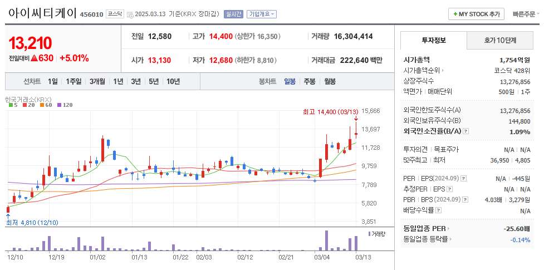
Task: Open the 기업개요 dropdown
Action: tap(262, 14)
